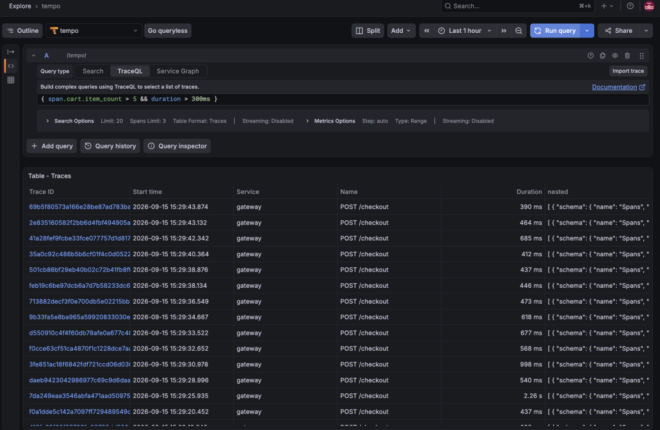The width and height of the screenshot is (660, 430).
Task: Open Run query auto-refresh options arrow
Action: pyautogui.click(x=587, y=31)
